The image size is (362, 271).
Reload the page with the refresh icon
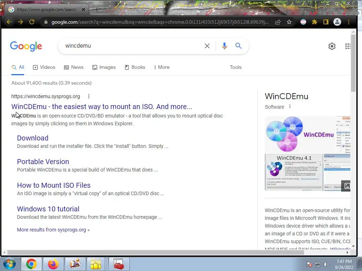pyautogui.click(x=32, y=22)
